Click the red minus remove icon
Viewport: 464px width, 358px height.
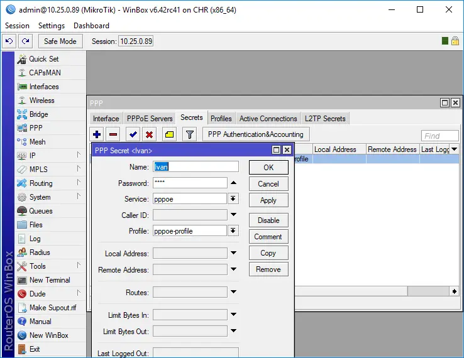point(113,134)
